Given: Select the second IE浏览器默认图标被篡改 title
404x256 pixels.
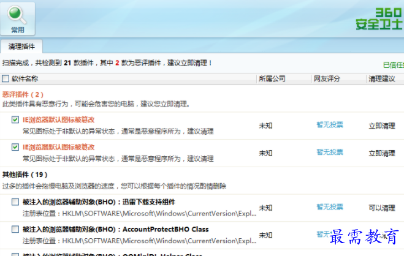Looking at the screenshot, I should [x=59, y=147].
